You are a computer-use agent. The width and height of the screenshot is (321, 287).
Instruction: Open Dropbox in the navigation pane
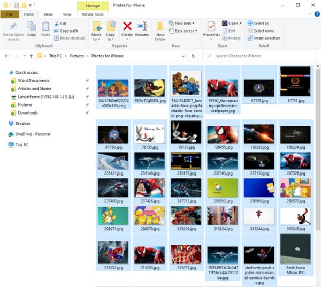tap(22, 123)
